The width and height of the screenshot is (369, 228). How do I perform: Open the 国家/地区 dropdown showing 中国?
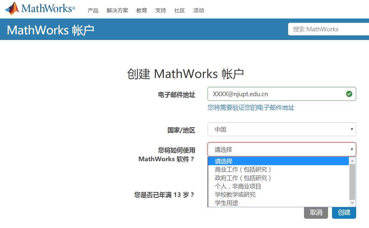click(x=282, y=129)
